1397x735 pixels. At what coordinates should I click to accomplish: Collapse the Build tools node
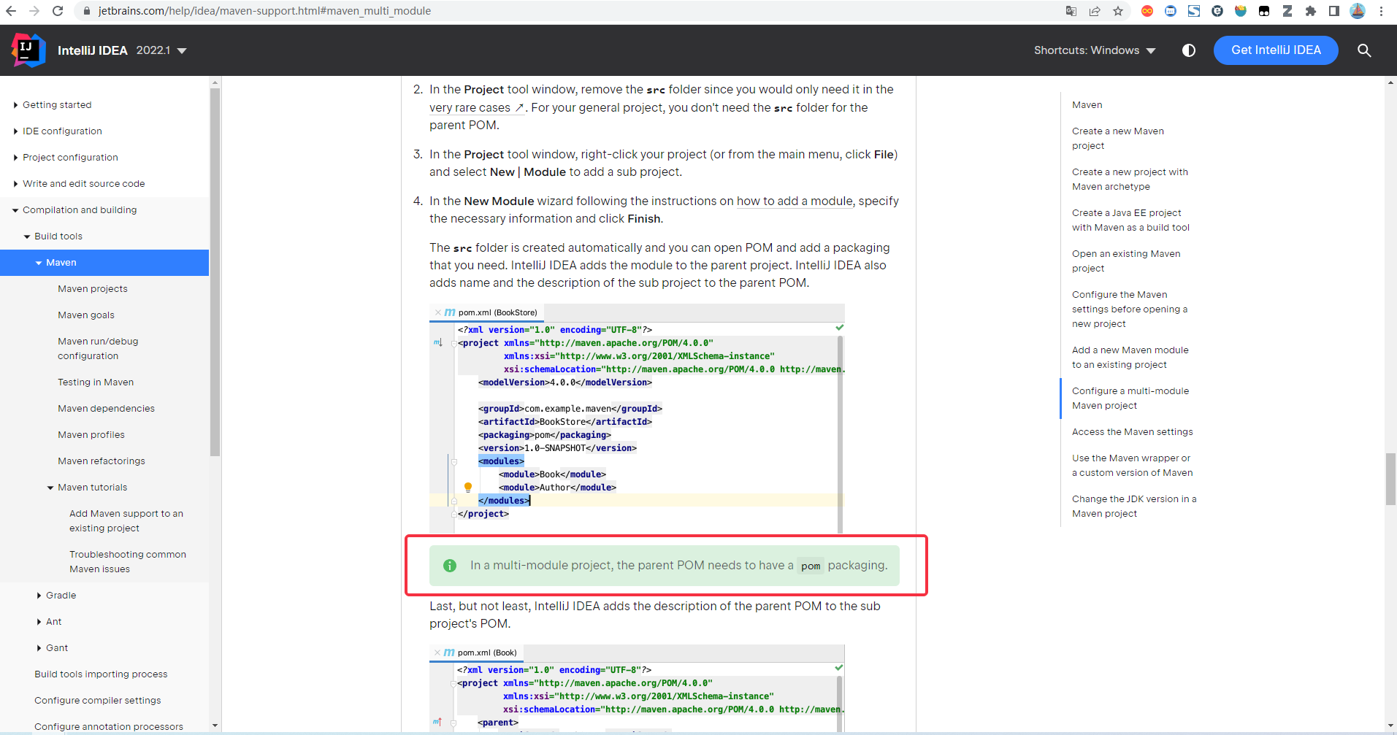coord(27,236)
